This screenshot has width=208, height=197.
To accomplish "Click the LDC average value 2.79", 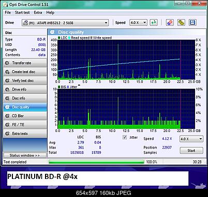I will [x=81, y=142].
